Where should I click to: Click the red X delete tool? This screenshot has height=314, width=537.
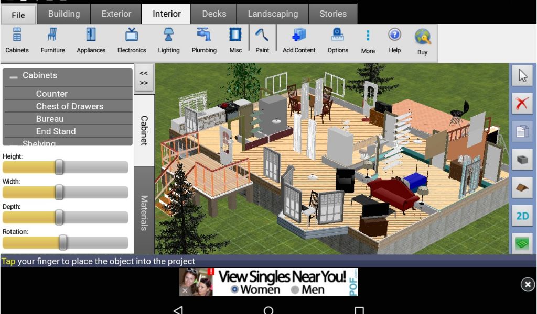pyautogui.click(x=522, y=104)
